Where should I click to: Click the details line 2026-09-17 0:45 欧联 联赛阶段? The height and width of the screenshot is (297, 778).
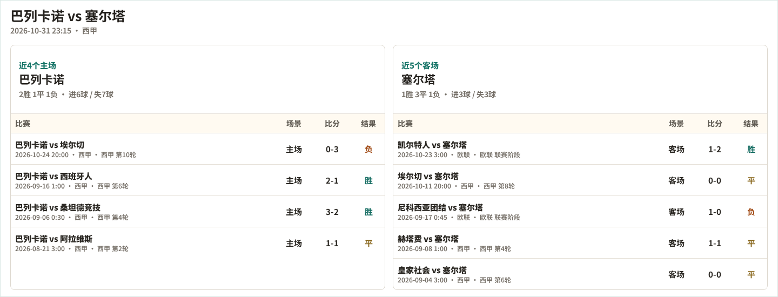coord(459,218)
